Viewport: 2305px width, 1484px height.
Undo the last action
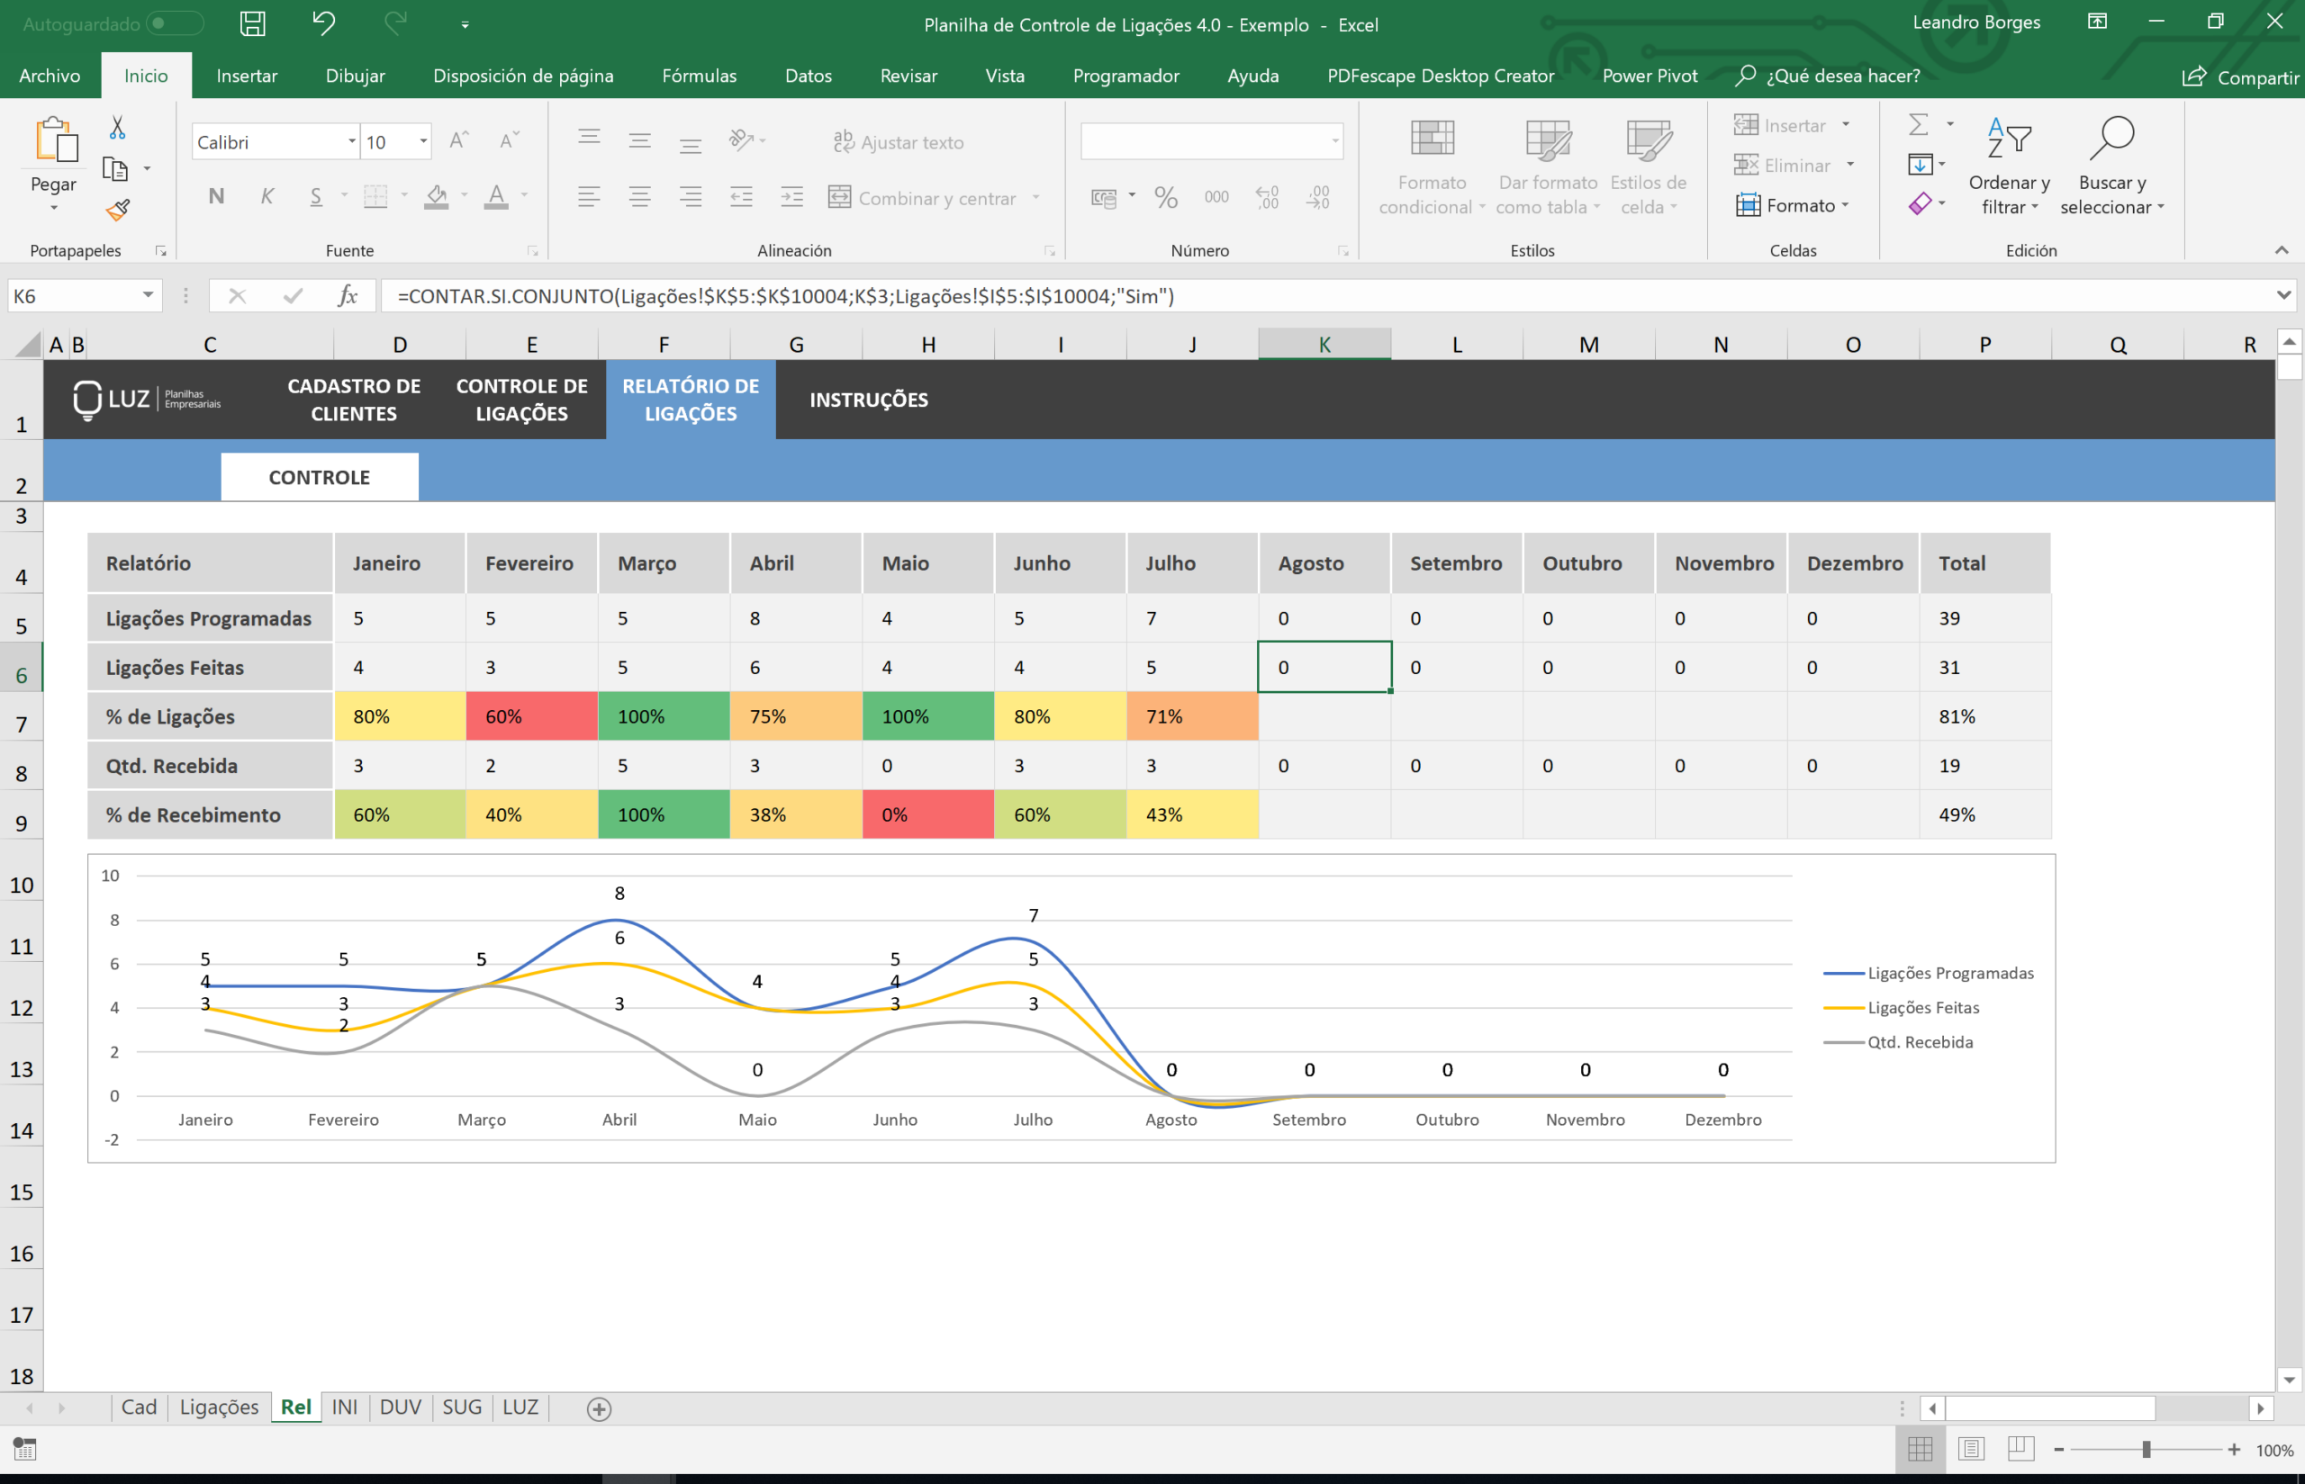[x=324, y=23]
